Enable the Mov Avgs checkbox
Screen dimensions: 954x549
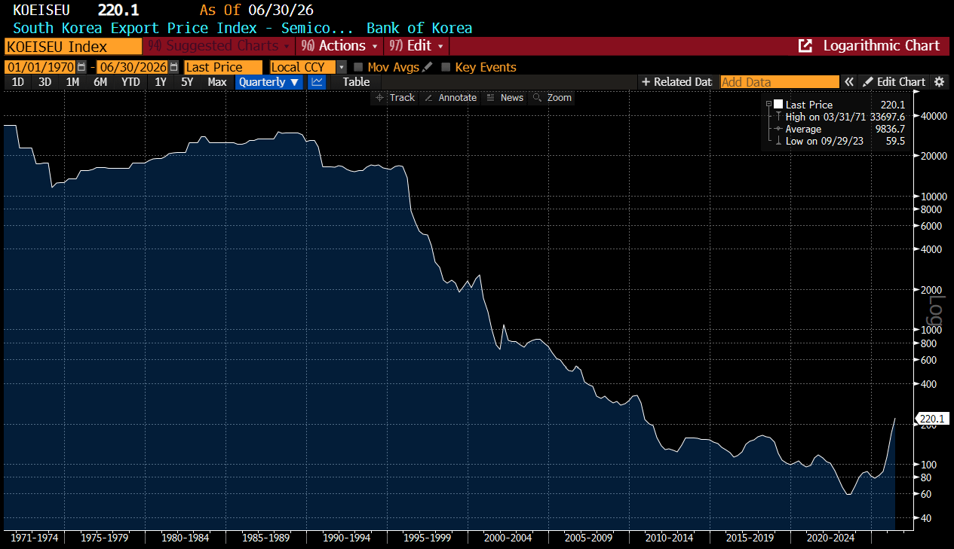click(x=358, y=67)
